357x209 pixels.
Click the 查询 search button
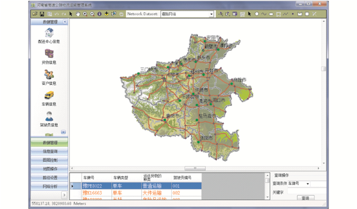pyautogui.click(x=305, y=198)
